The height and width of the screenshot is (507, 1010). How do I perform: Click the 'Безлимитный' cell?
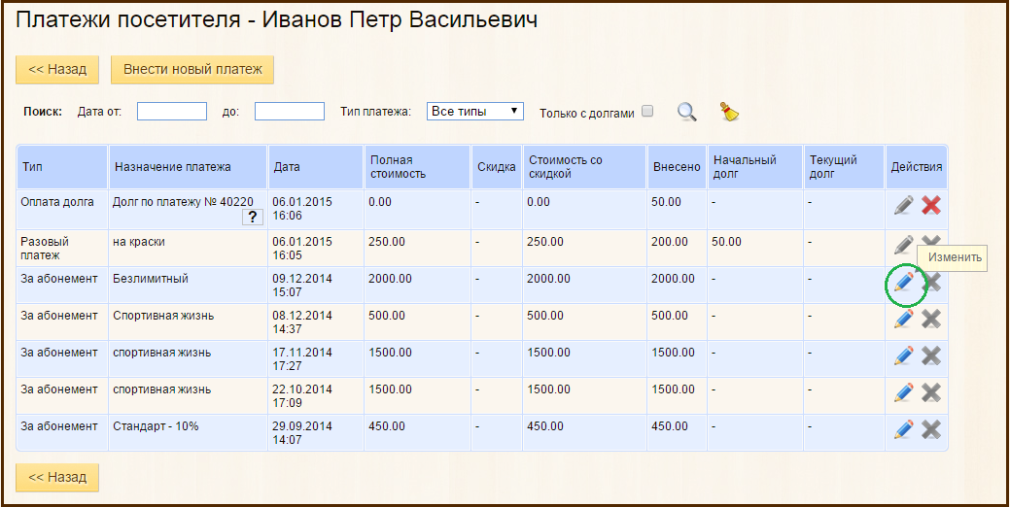coord(188,285)
